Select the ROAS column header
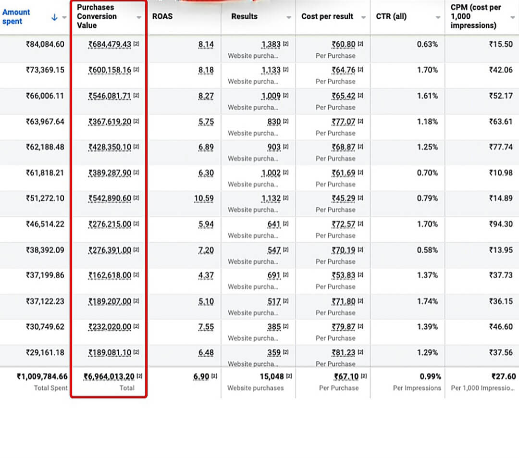The image size is (519, 458). 162,16
